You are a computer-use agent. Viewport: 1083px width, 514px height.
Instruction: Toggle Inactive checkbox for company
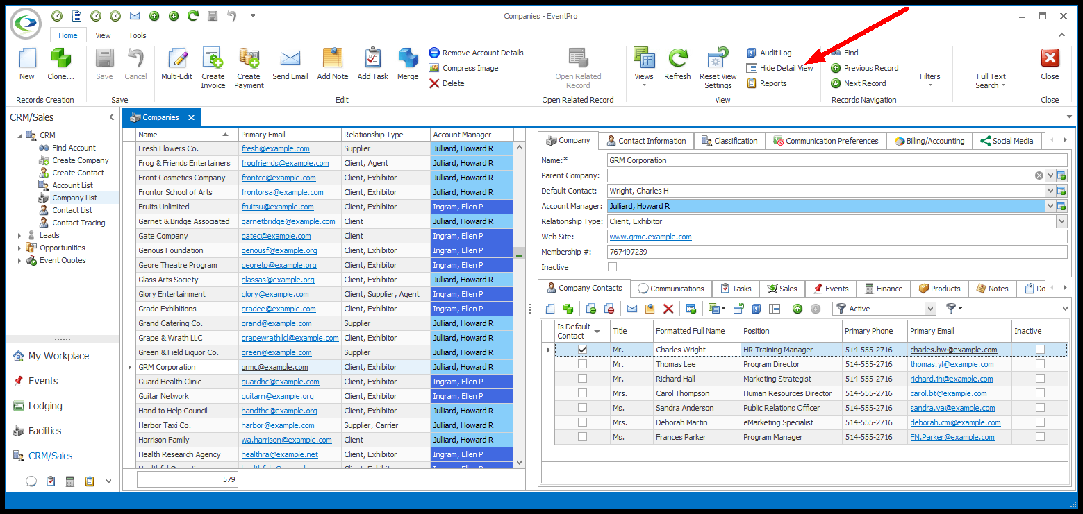coord(612,267)
